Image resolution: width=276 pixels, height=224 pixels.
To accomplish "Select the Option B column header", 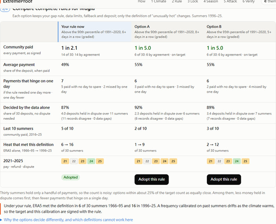I will point(240,32).
